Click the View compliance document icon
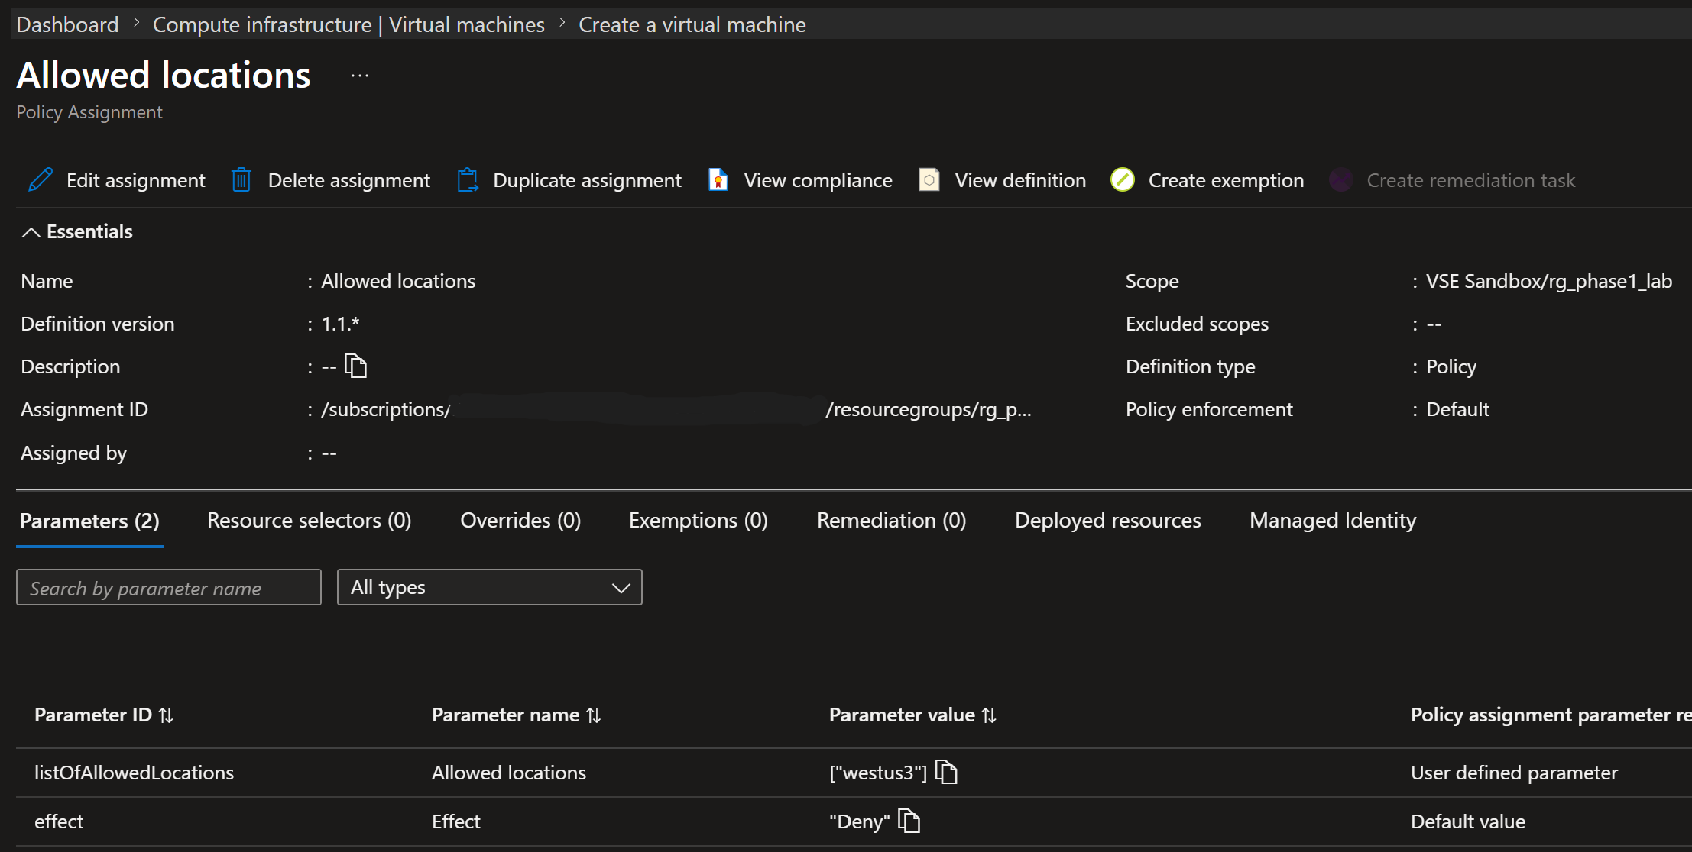This screenshot has height=852, width=1692. click(x=718, y=180)
